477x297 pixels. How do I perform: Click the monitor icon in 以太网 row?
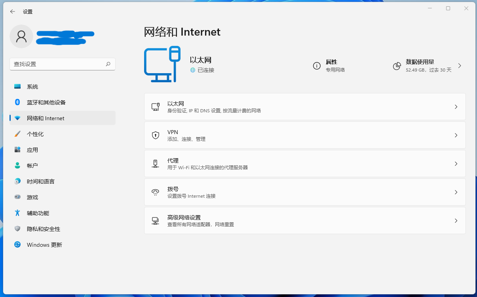click(156, 107)
